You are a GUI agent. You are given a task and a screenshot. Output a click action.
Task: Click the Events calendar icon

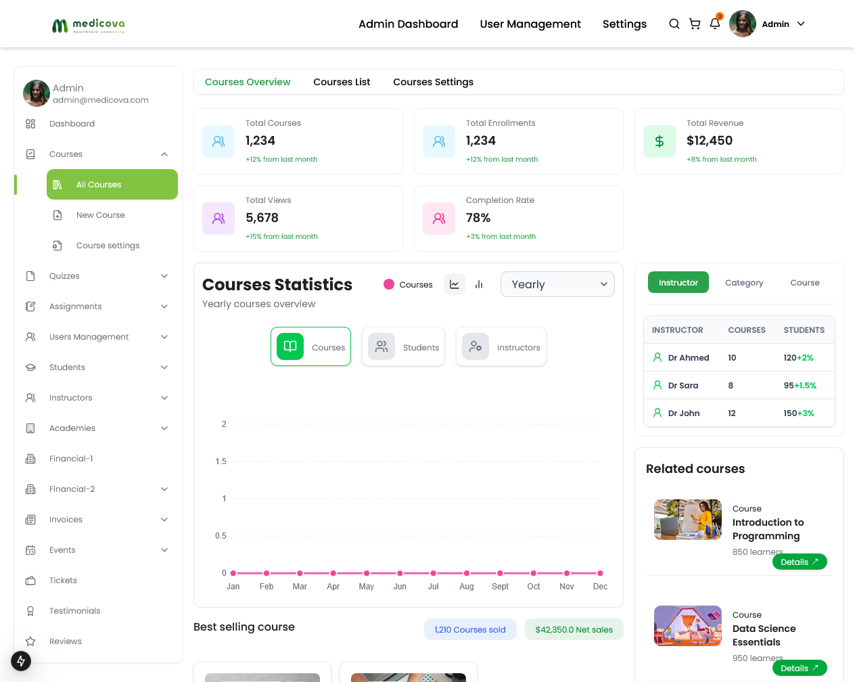coord(30,550)
